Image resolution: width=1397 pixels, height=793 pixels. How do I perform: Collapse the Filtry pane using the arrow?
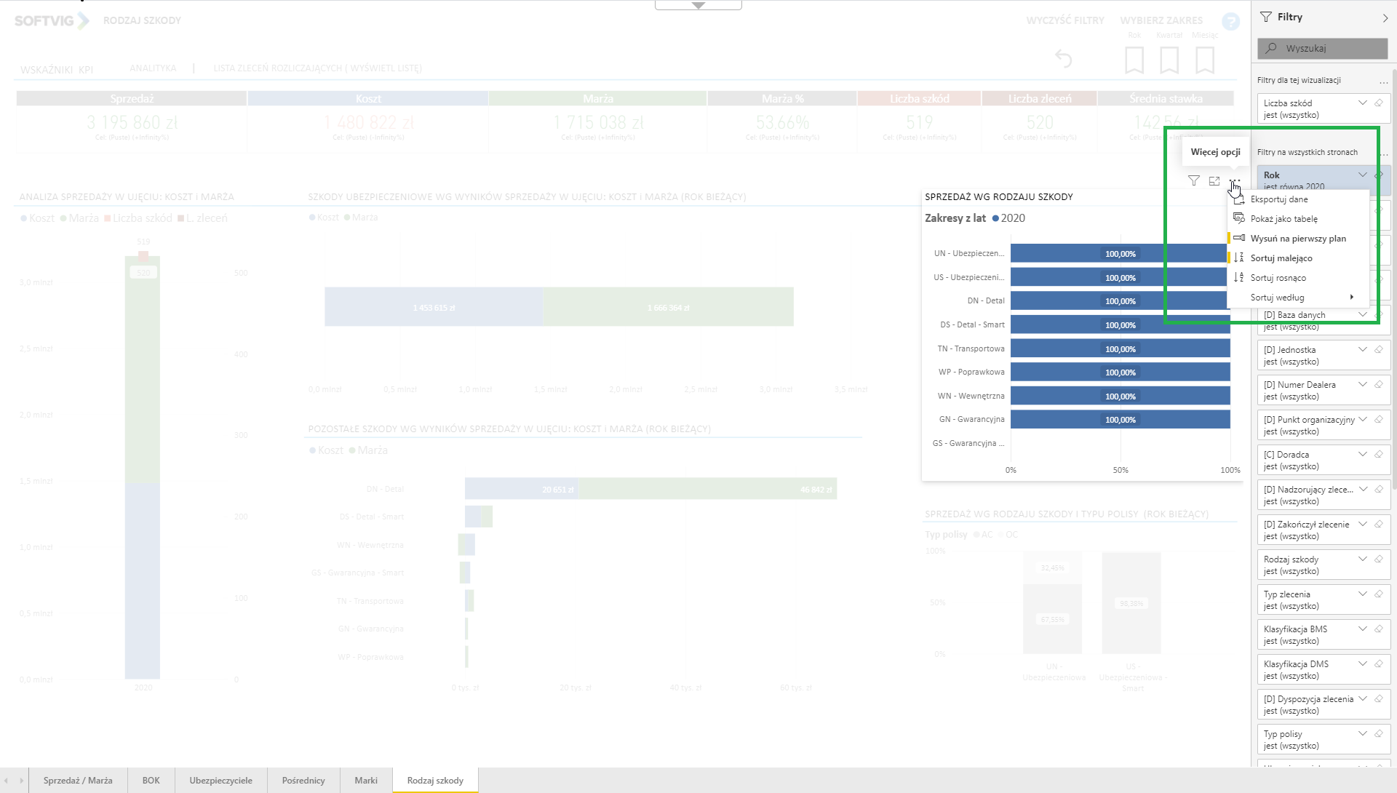(x=1384, y=17)
